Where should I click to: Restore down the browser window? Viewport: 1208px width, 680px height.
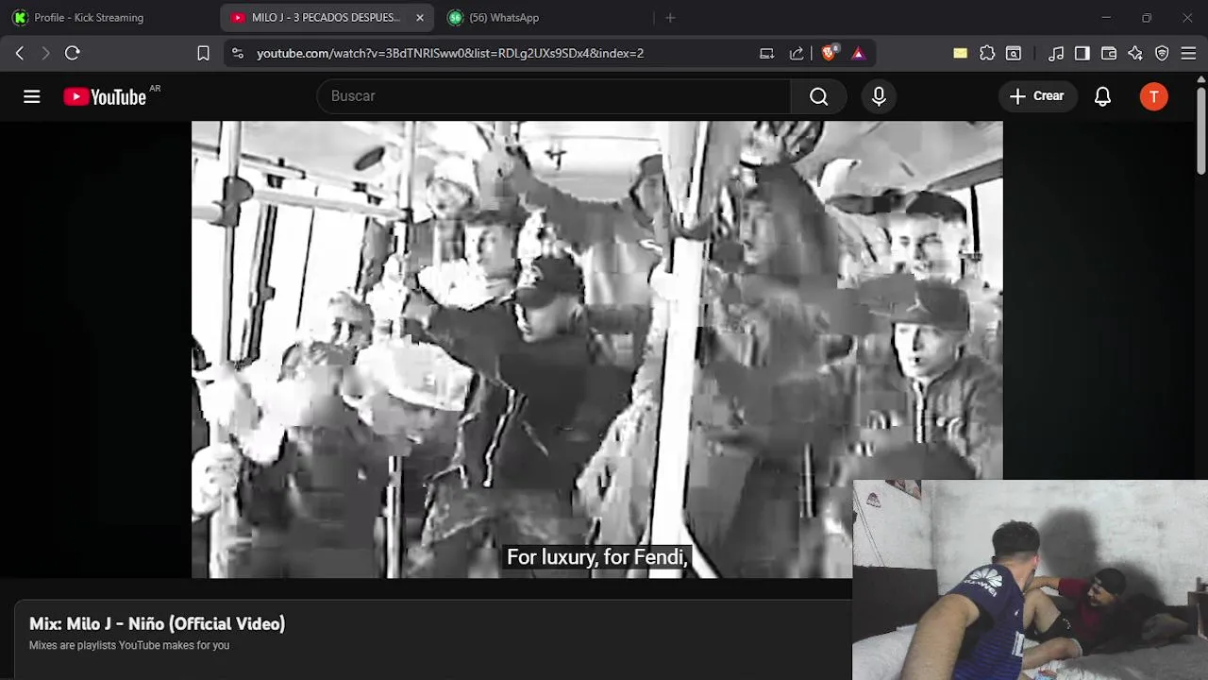click(x=1147, y=17)
